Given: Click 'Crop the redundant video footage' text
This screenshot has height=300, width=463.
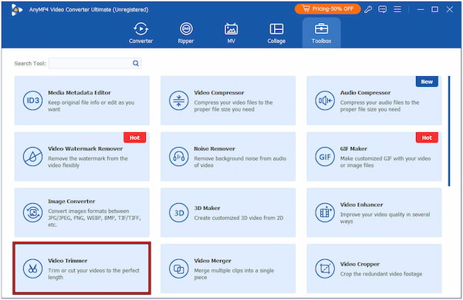Looking at the screenshot, I should [381, 274].
